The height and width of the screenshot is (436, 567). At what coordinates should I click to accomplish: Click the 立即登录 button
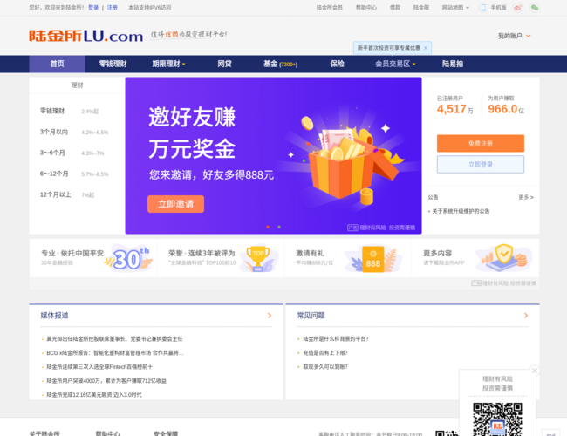481,165
